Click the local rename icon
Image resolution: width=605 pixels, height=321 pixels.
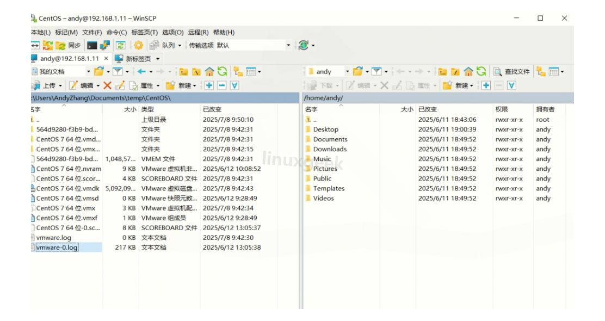coord(120,85)
